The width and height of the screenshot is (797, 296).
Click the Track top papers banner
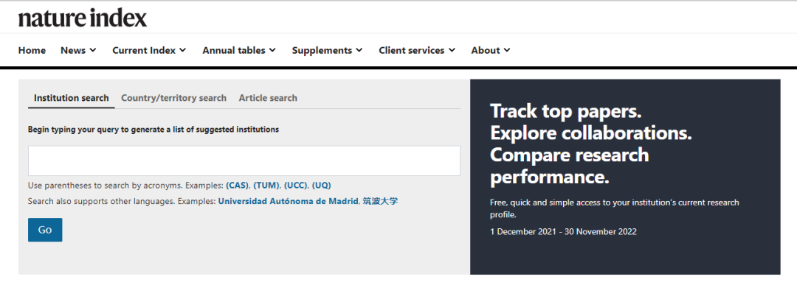tap(625, 177)
